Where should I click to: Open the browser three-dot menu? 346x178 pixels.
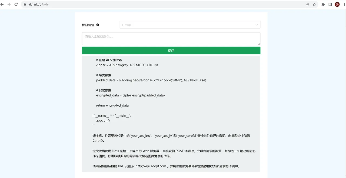pos(344,4)
